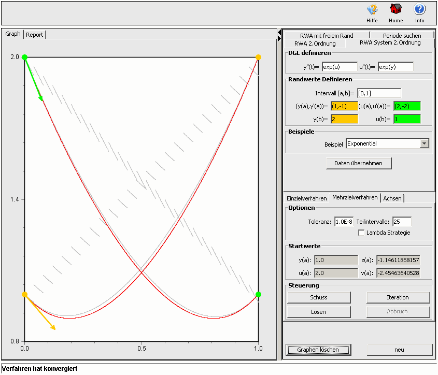Enable the Lambda Strategie checkbox
The image size is (438, 375).
(x=362, y=233)
